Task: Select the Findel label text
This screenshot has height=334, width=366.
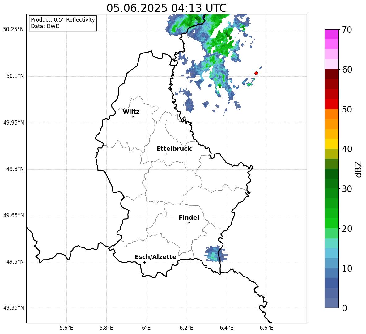Action: 189,218
